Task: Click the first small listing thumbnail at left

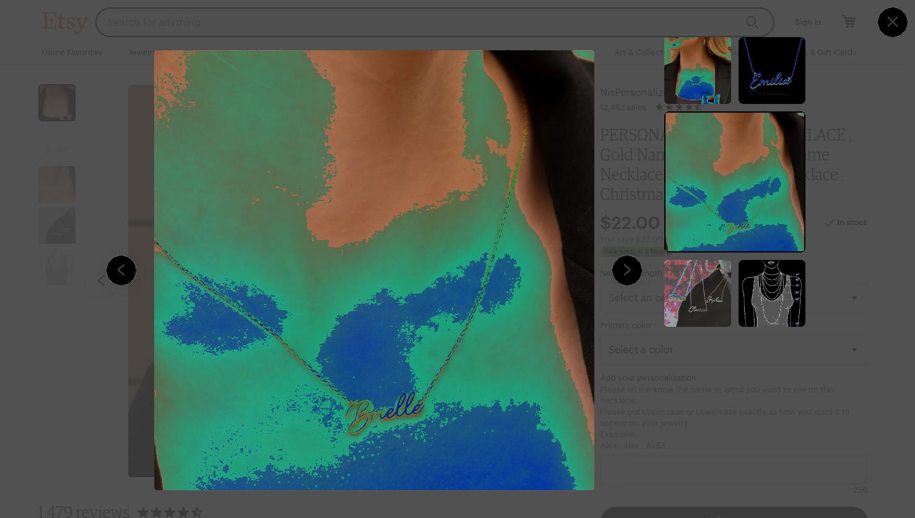Action: pos(57,103)
